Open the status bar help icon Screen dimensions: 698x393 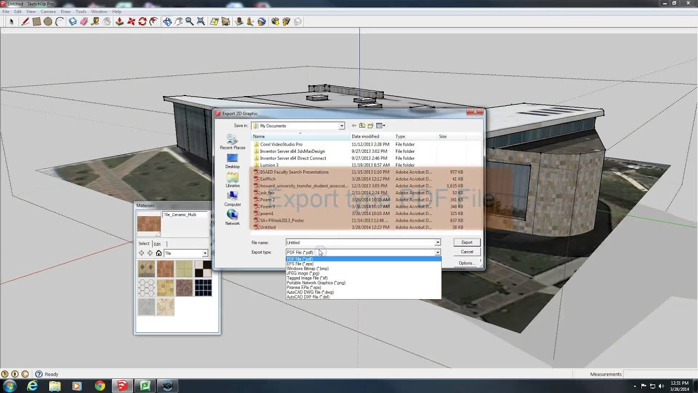pyautogui.click(x=39, y=374)
